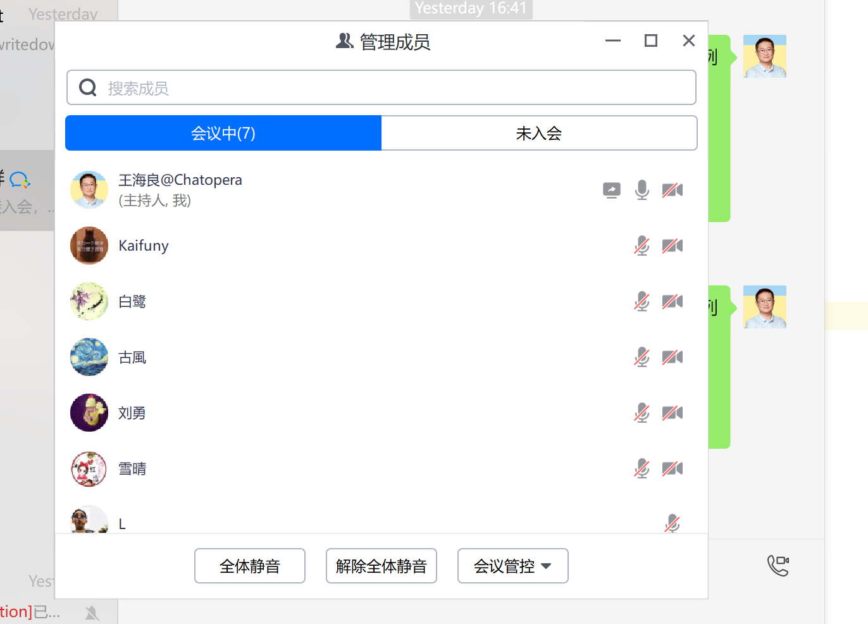Toggle 雪晴's disabled microphone state
Image resolution: width=868 pixels, height=624 pixels.
[x=642, y=468]
